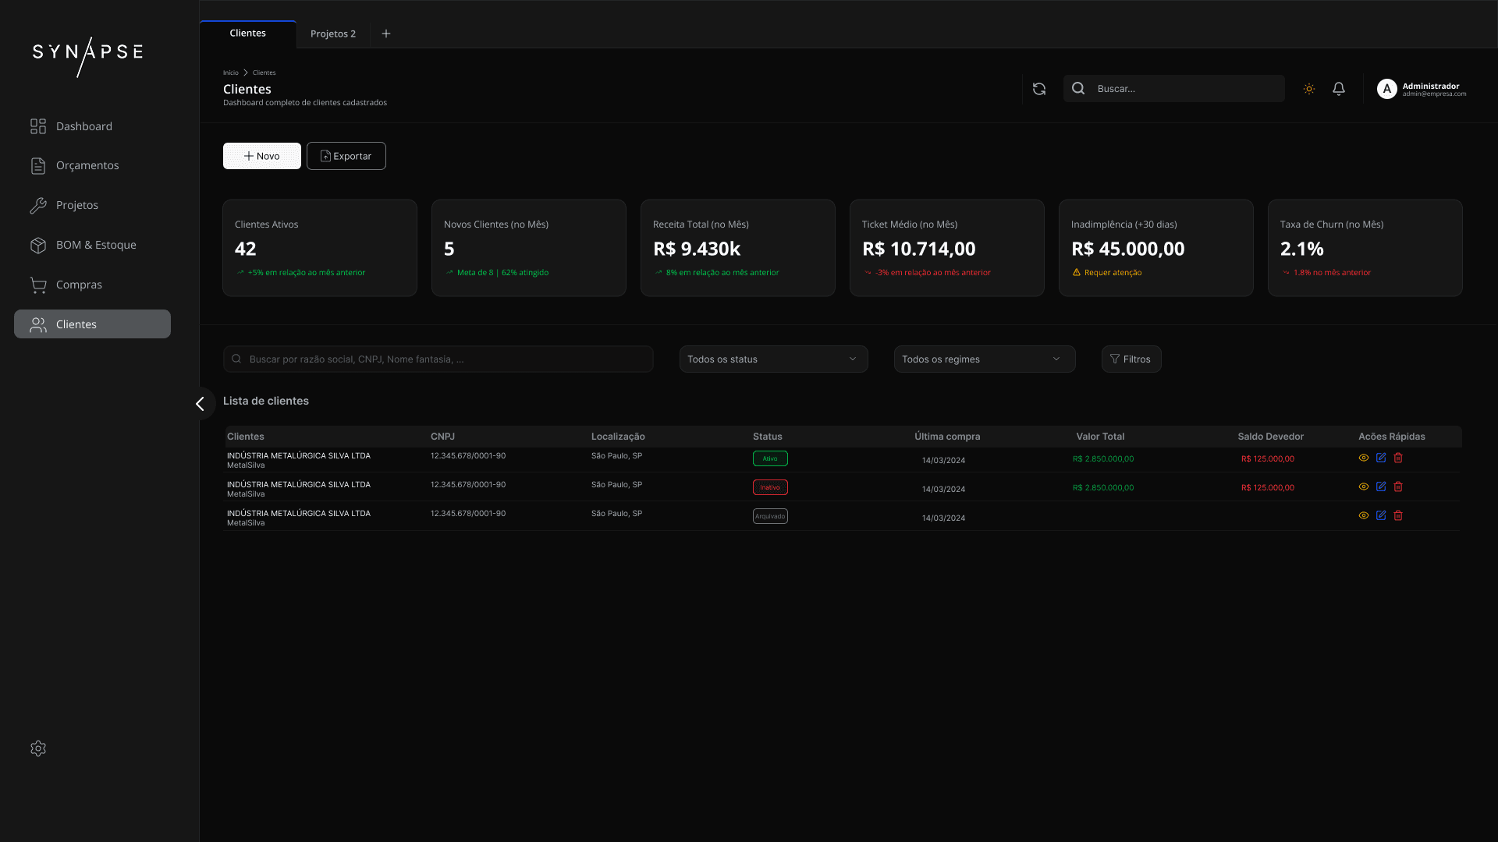Collapse the sidebar with chevron arrow
Screen dimensions: 1498x842
click(x=201, y=404)
